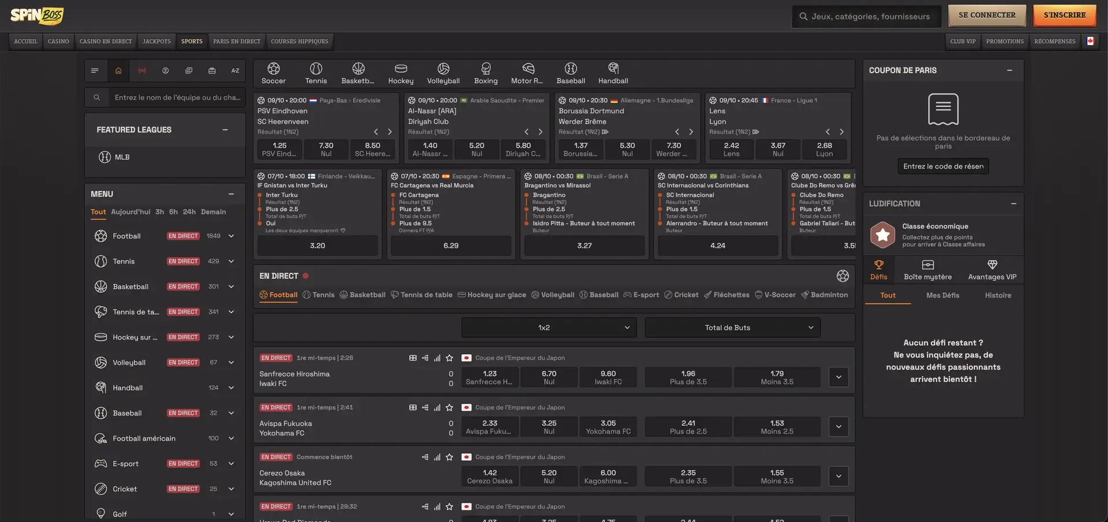Select the Motor Racing sport icon
This screenshot has width=1108, height=522.
[x=527, y=73]
